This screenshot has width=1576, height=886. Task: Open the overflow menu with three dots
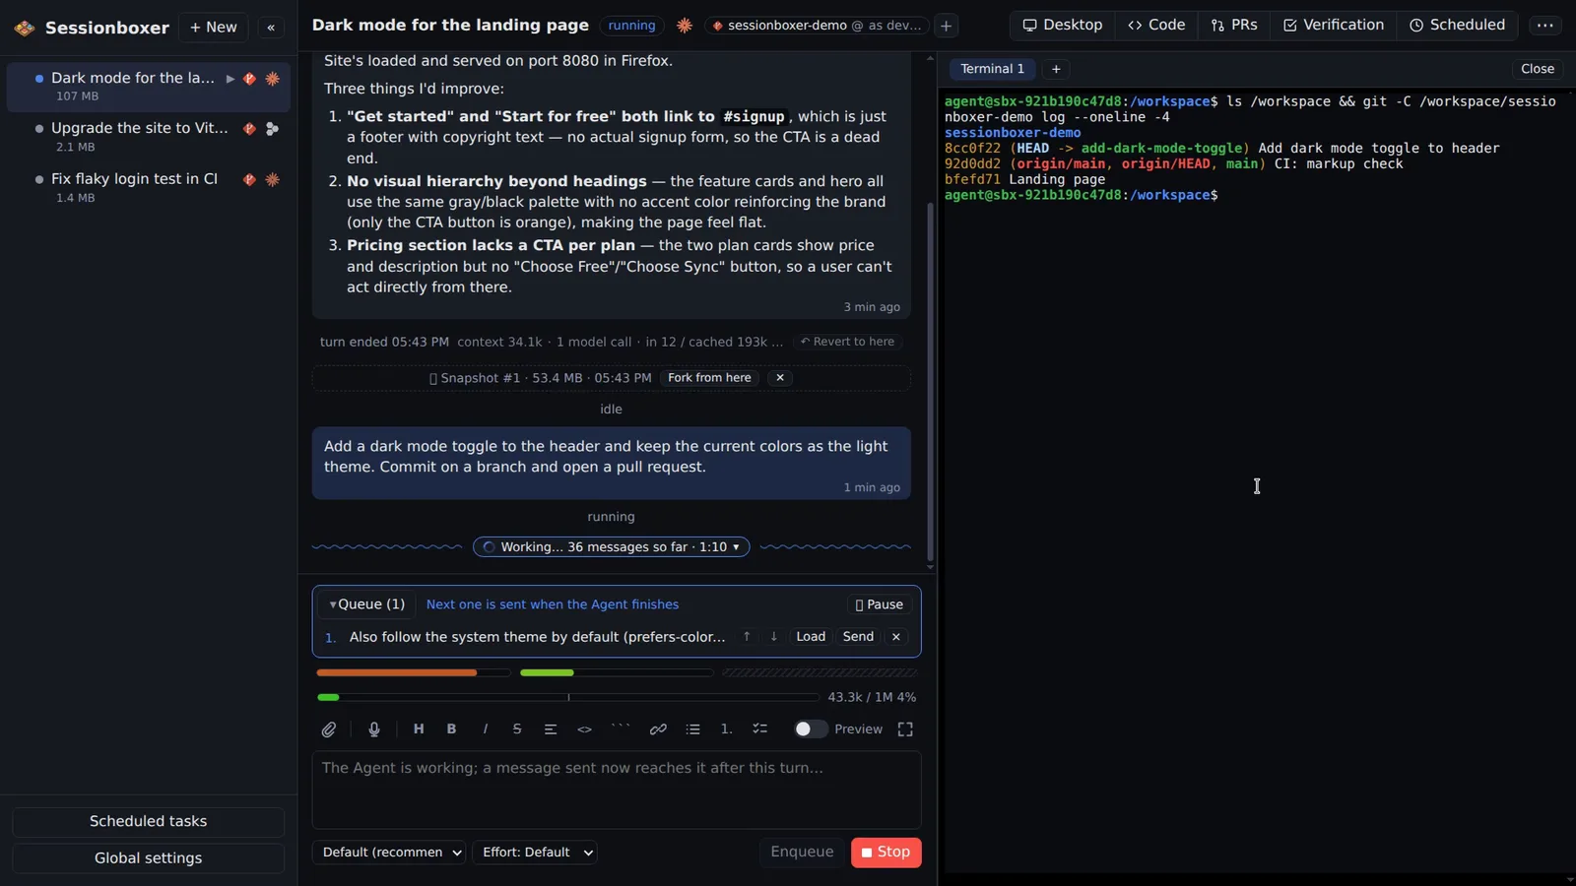tap(1544, 26)
